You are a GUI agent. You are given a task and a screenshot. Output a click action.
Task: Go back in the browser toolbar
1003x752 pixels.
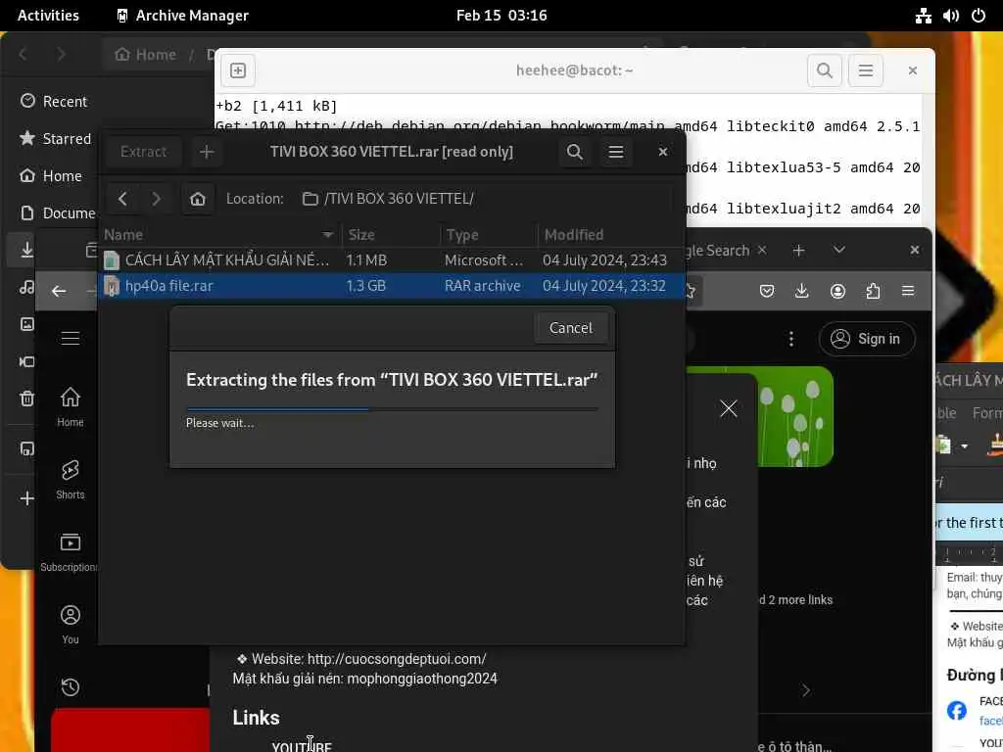click(x=59, y=292)
